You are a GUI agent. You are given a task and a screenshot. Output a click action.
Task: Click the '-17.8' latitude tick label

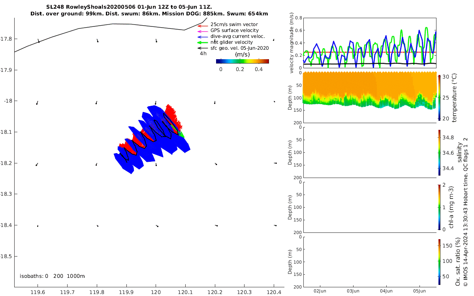coord(6,39)
